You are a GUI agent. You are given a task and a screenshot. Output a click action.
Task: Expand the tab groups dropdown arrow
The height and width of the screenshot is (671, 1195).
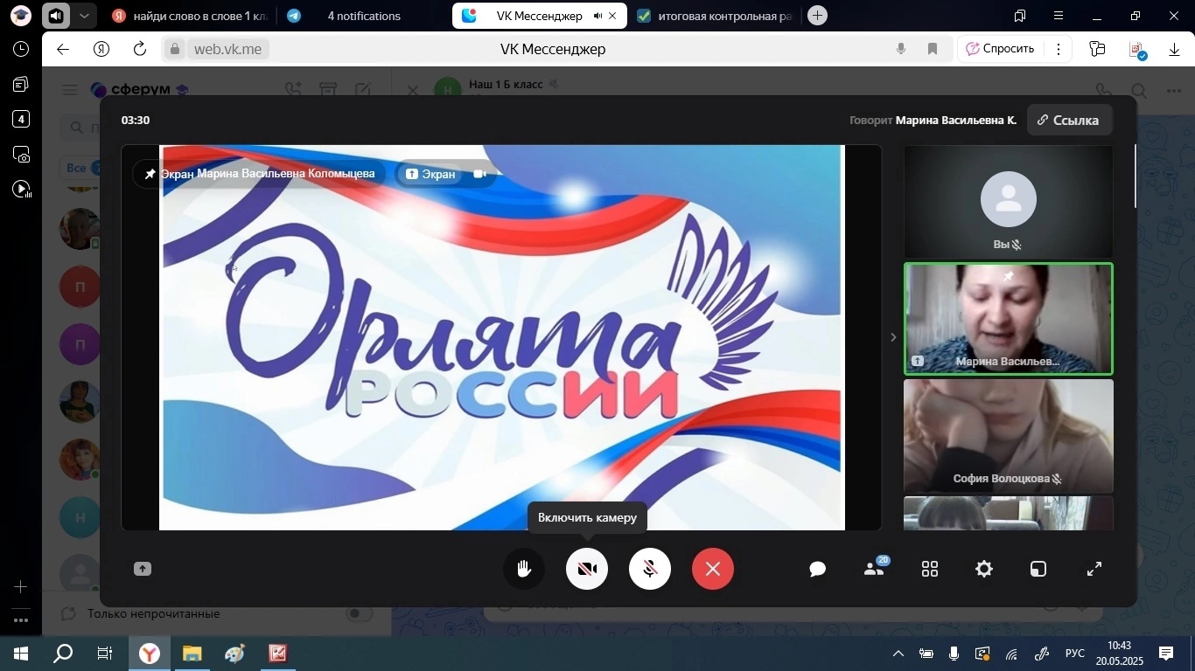click(84, 16)
